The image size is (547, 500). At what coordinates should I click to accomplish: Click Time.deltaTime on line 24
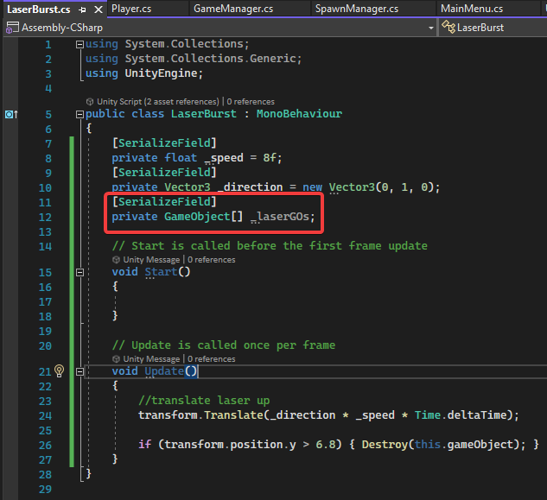click(461, 415)
